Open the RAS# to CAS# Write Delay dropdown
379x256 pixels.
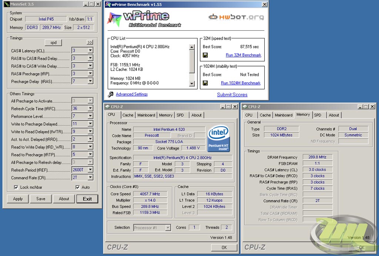click(x=90, y=66)
